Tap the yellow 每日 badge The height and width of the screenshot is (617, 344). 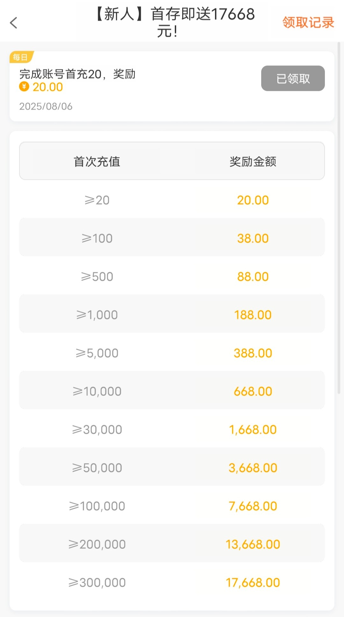(x=21, y=57)
